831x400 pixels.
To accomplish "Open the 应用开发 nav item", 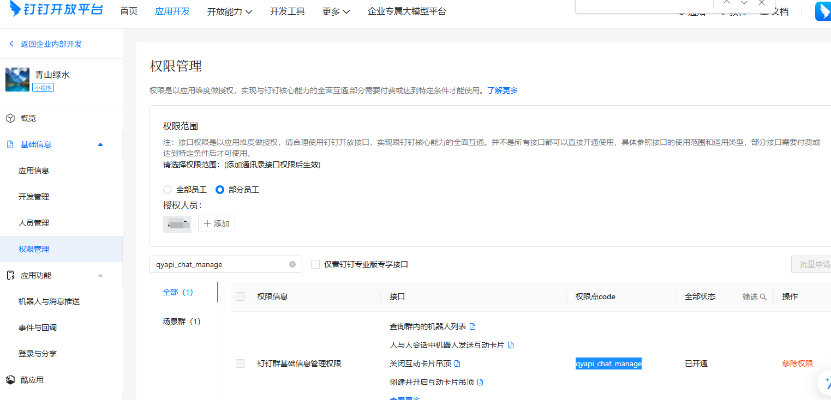I will click(172, 11).
